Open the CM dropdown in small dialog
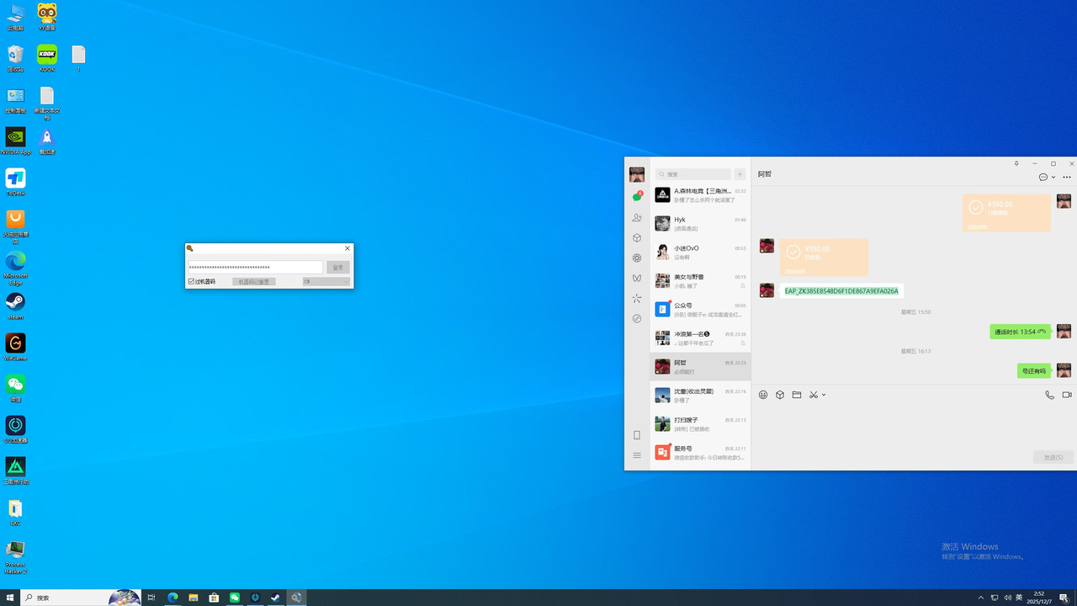The width and height of the screenshot is (1077, 606). pos(326,282)
